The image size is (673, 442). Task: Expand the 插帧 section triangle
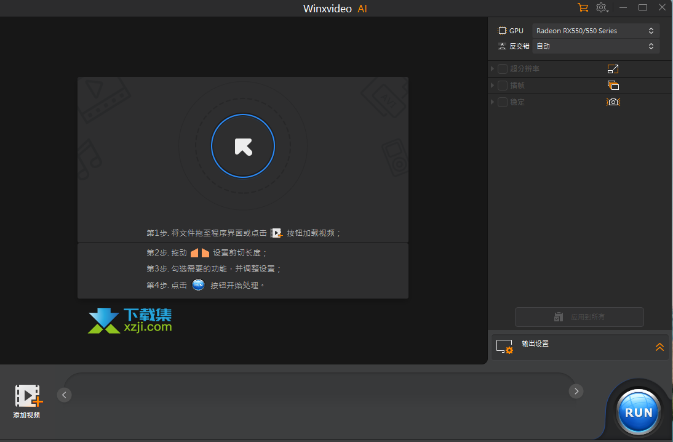(492, 86)
